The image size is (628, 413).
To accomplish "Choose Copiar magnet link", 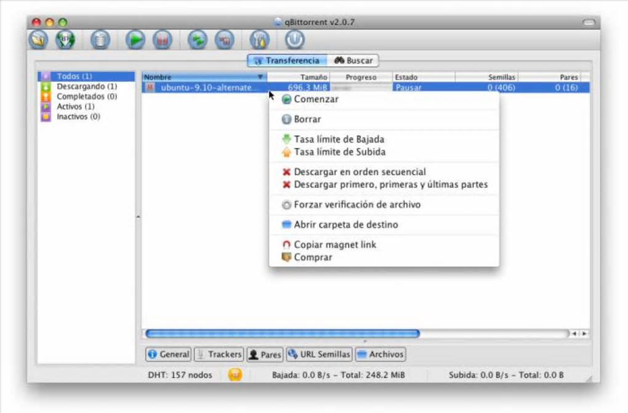I will click(384, 245).
